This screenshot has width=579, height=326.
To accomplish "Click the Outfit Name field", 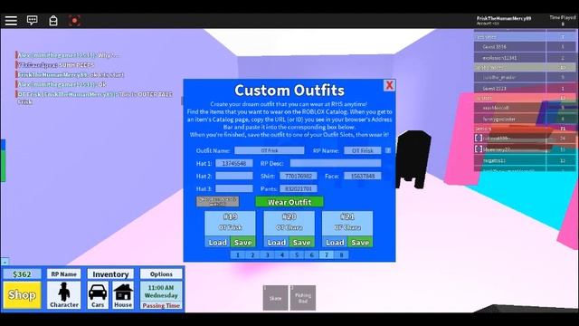I will (x=270, y=150).
